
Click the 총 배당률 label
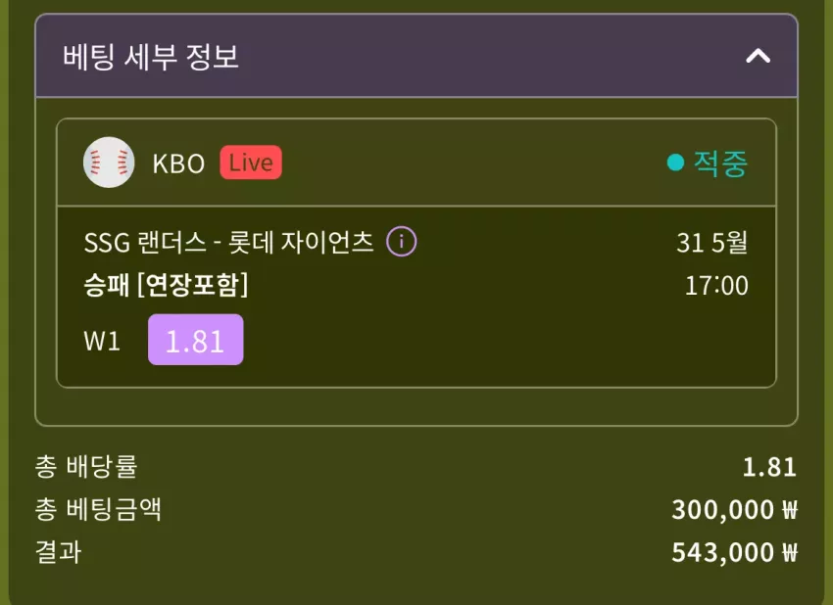tap(86, 467)
